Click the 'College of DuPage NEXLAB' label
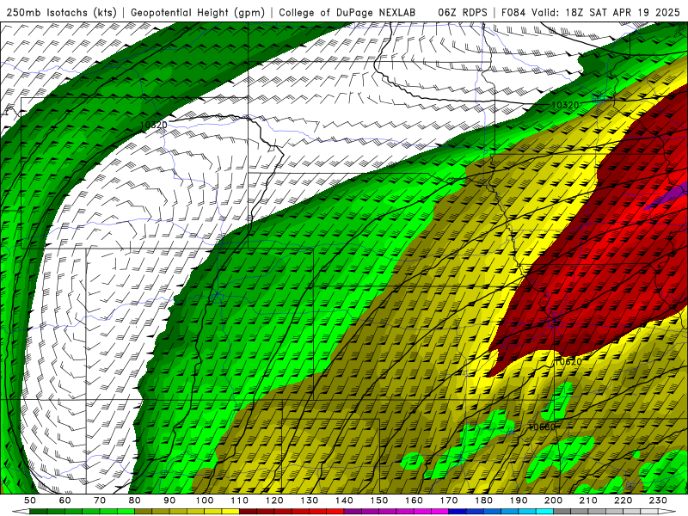688x516 pixels. (x=347, y=12)
